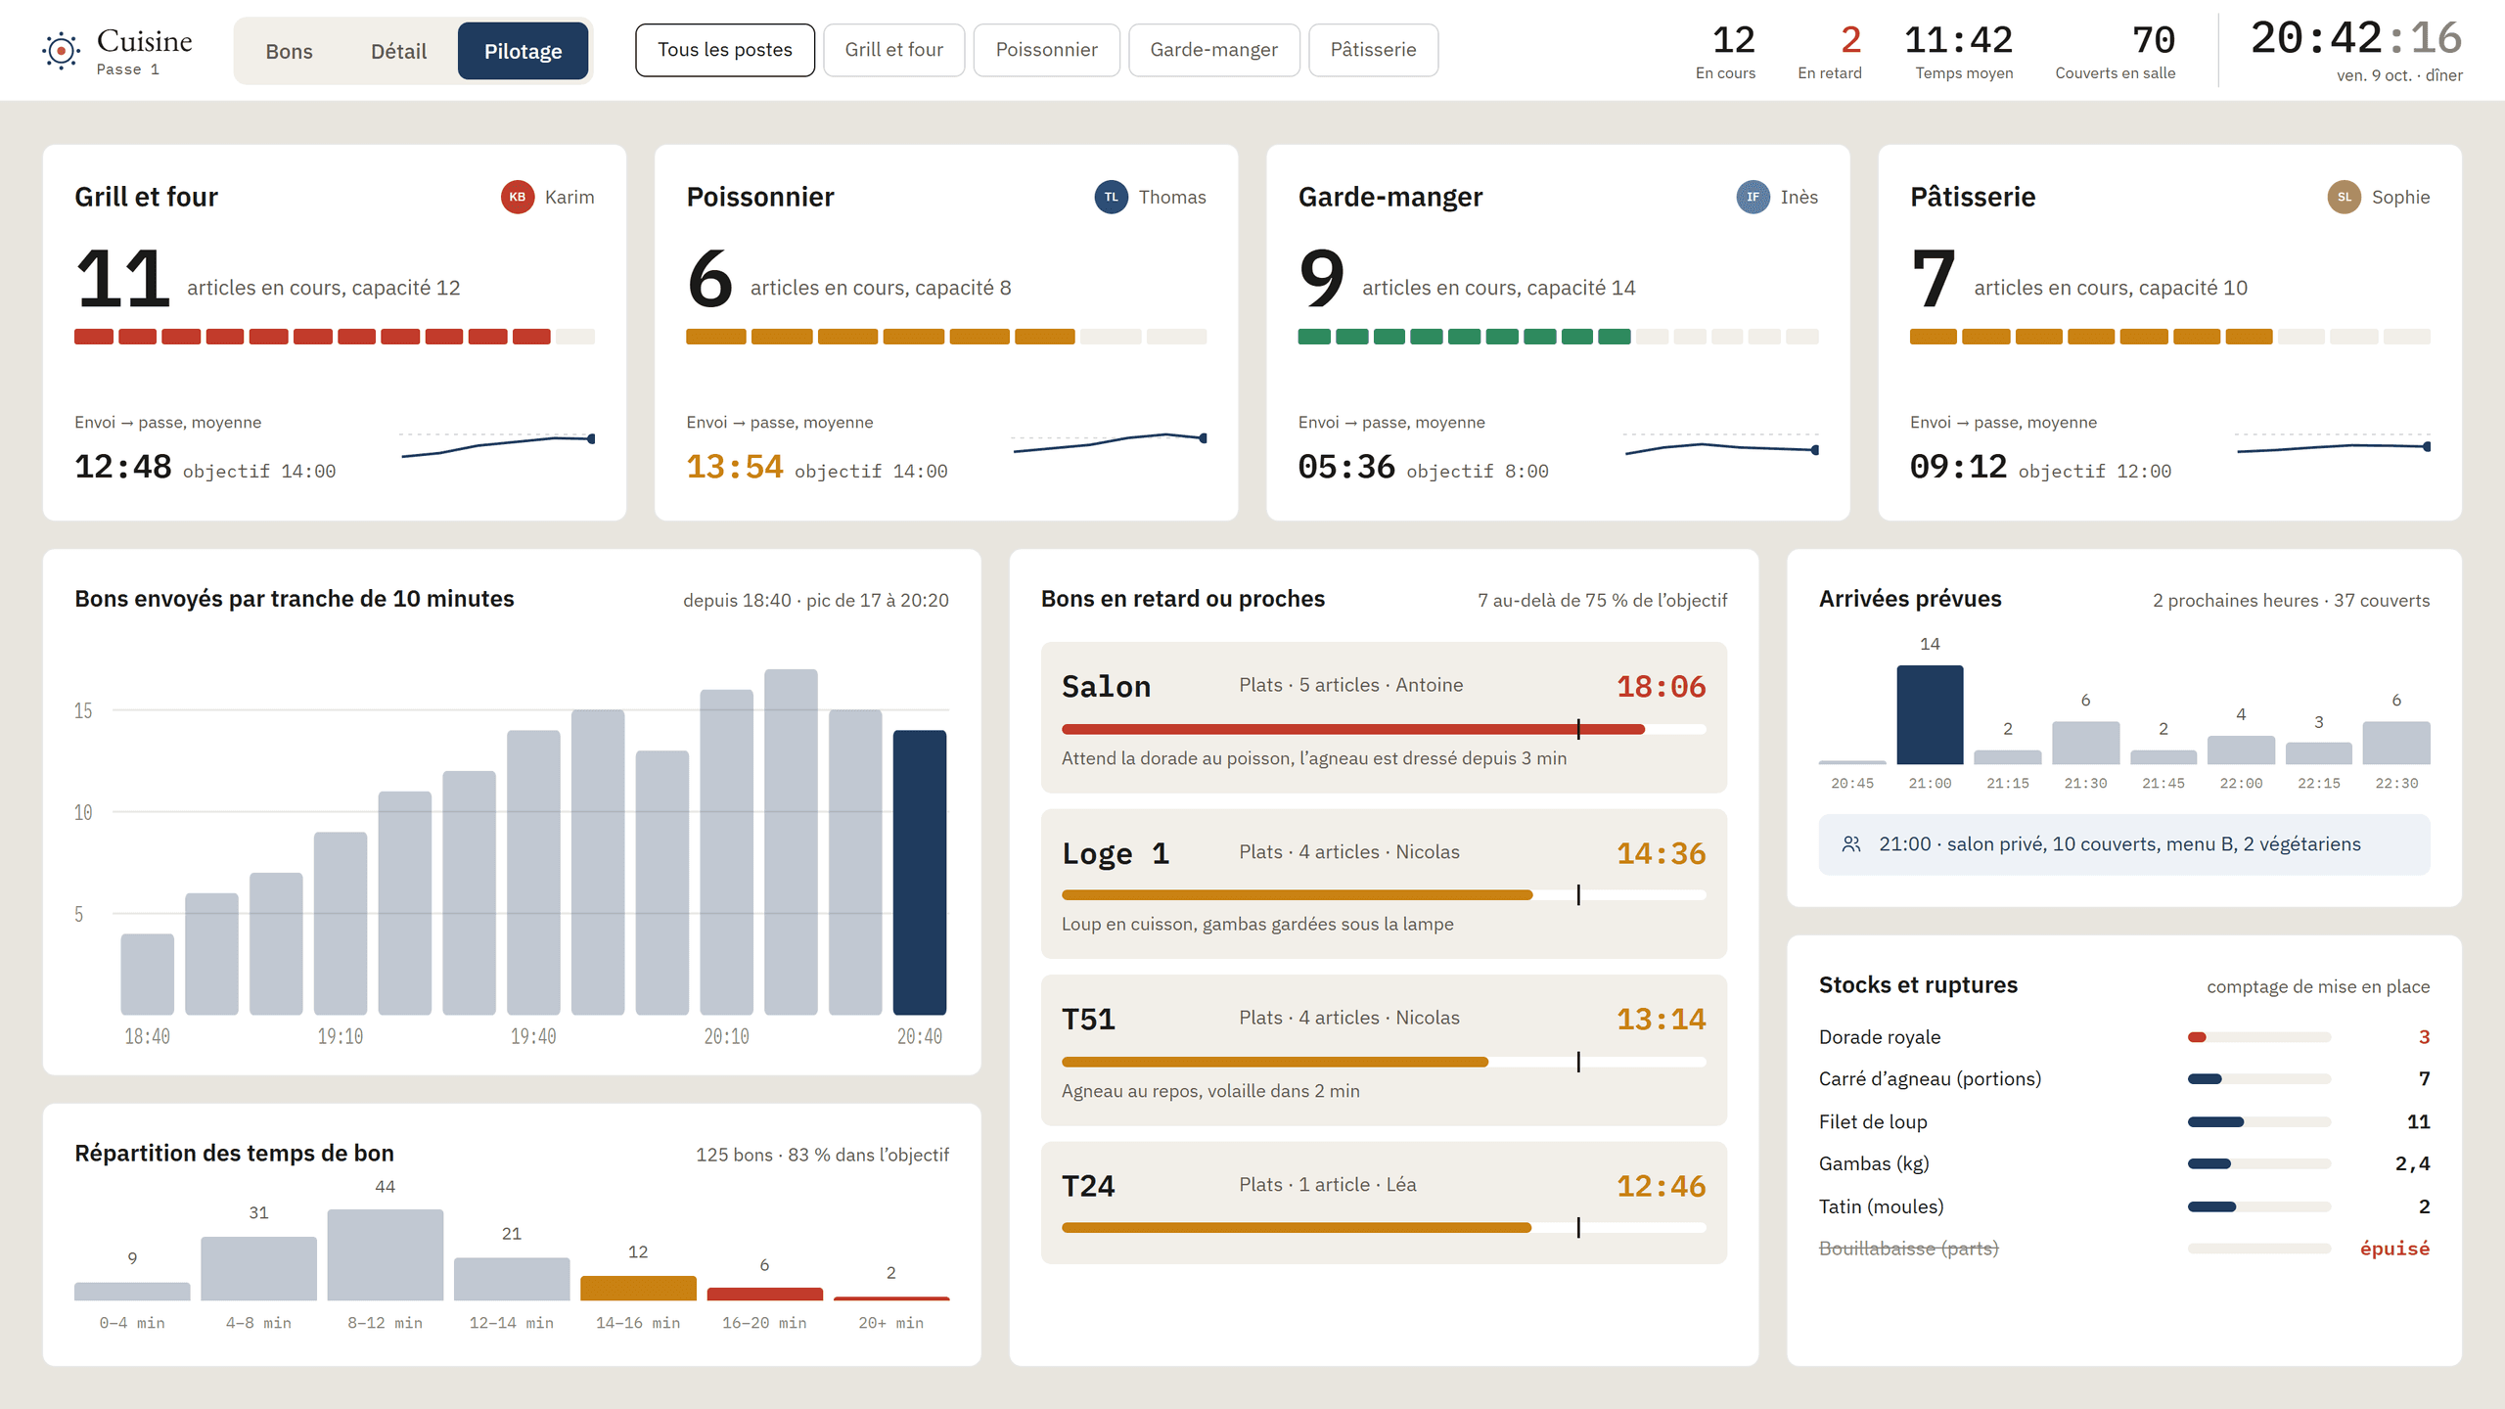Viewport: 2505px width, 1409px height.
Task: Click the Cuisine logo icon
Action: point(62,50)
